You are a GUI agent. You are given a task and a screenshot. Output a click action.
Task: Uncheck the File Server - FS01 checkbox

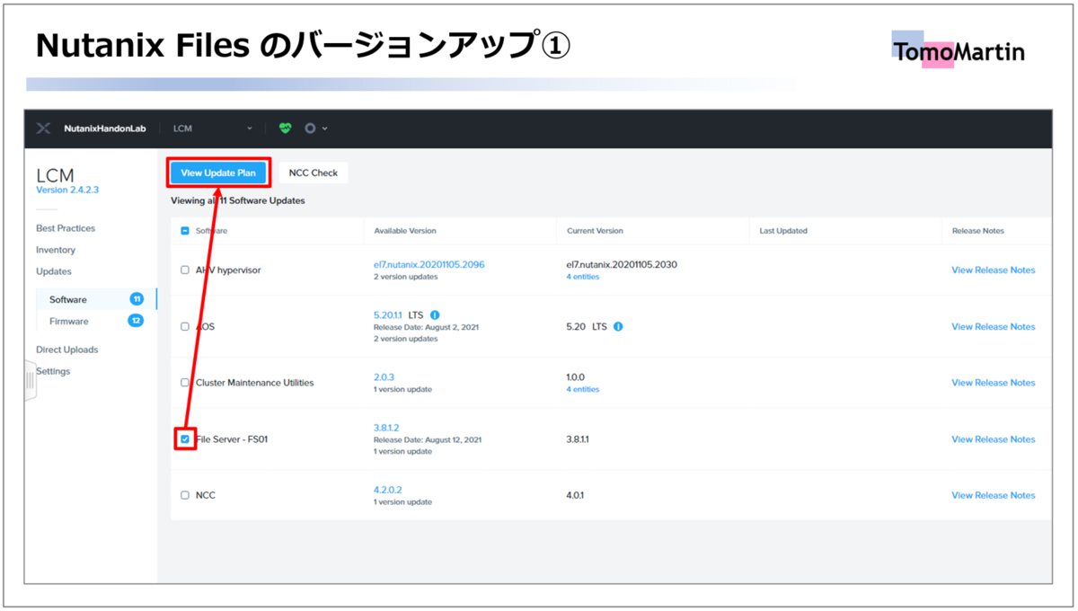(x=185, y=439)
